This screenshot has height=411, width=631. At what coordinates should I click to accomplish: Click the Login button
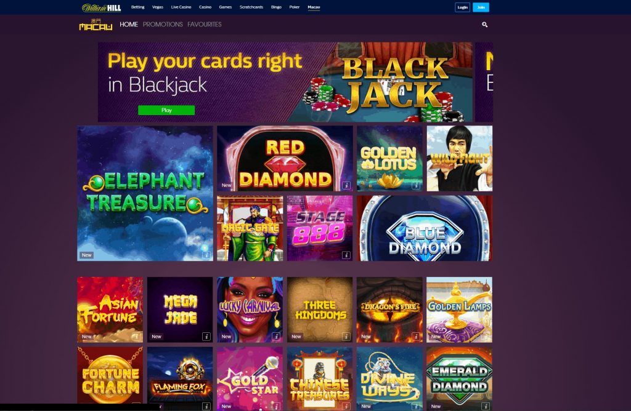(x=462, y=7)
